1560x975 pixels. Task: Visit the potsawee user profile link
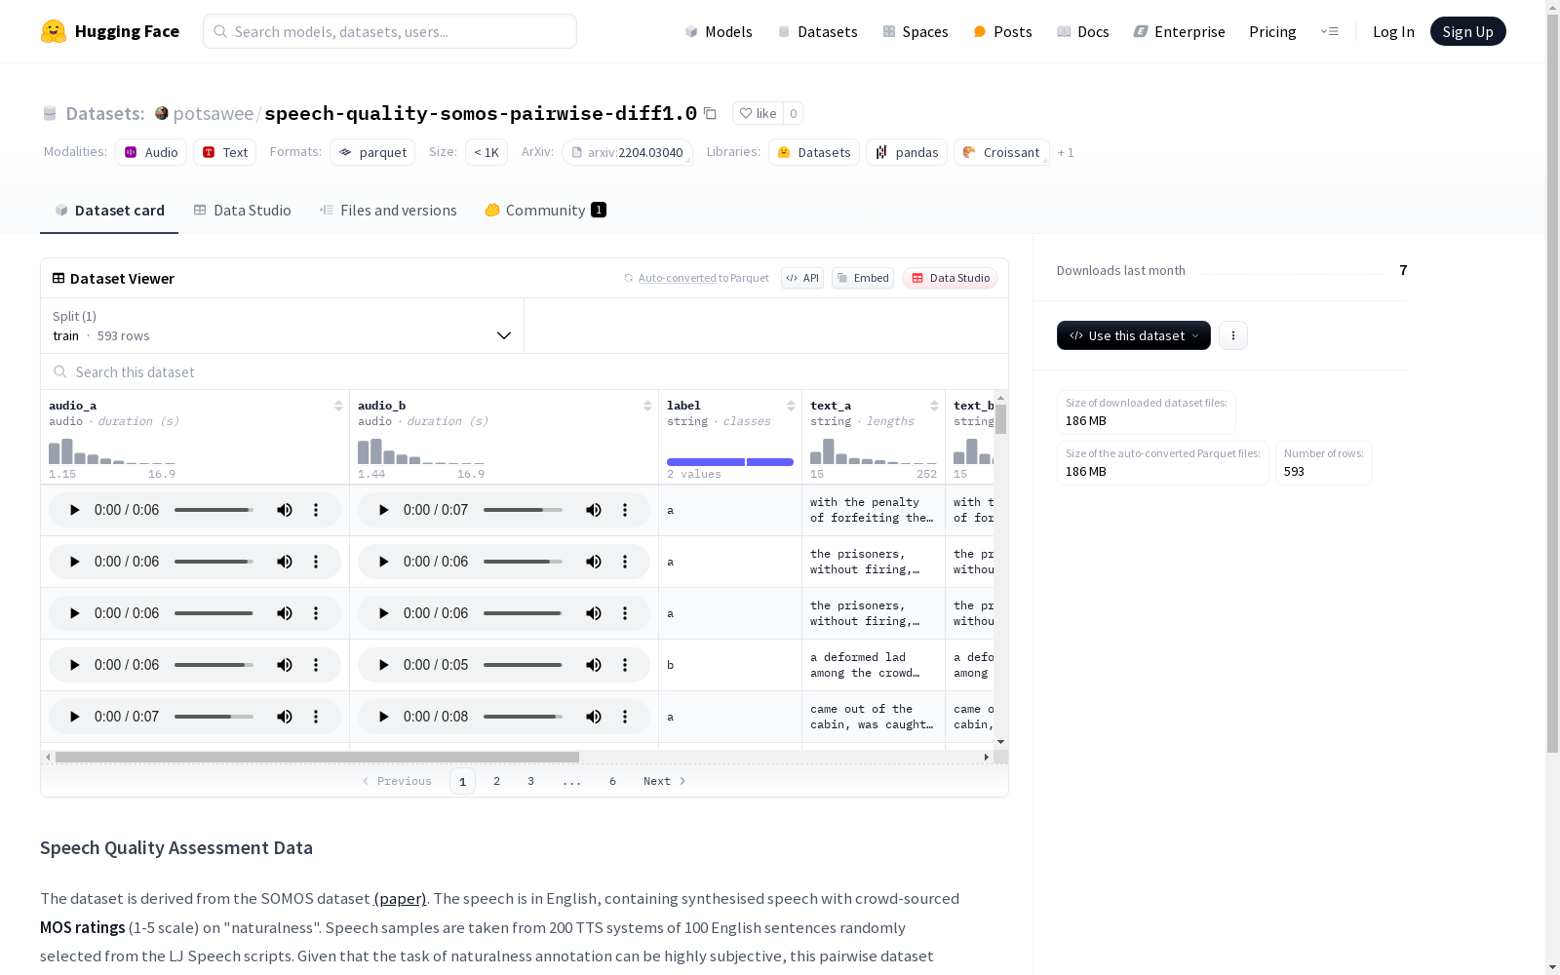click(214, 113)
